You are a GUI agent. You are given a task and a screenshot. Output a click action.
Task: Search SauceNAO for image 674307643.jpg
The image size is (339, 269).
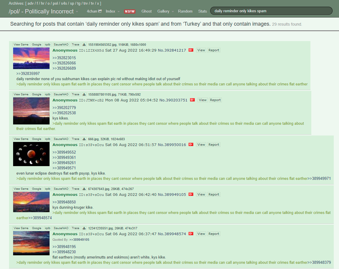pos(61,189)
